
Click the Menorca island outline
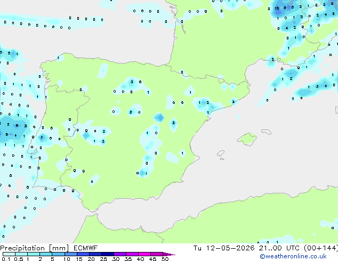267,132
